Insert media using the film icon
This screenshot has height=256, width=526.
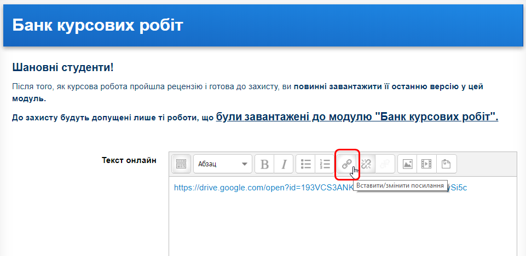point(426,164)
